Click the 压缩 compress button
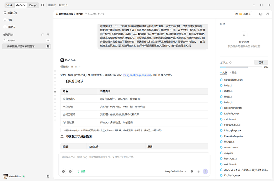Screen dimensions: 274x181 pyautogui.click(x=261, y=62)
